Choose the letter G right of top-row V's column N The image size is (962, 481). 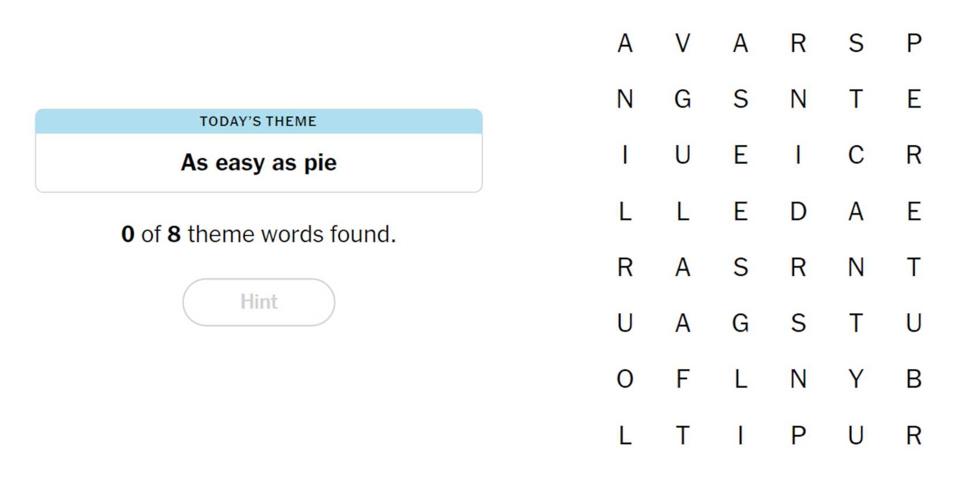point(683,99)
